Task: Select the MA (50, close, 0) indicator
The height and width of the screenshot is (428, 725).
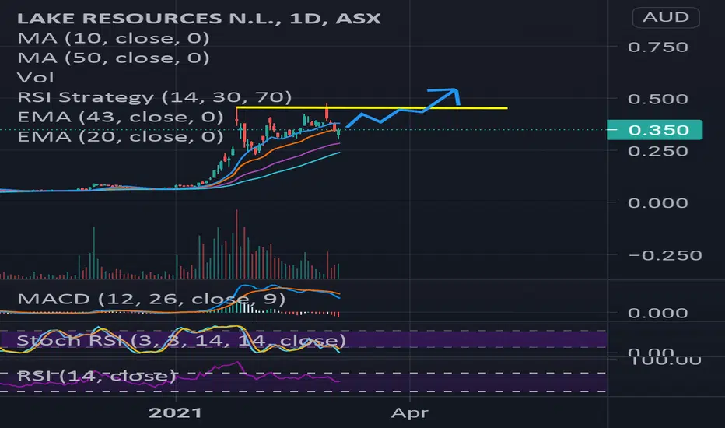Action: 114,58
